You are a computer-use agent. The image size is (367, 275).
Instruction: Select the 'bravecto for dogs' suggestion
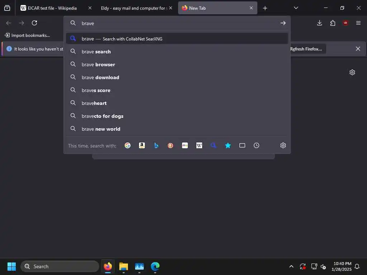177,116
